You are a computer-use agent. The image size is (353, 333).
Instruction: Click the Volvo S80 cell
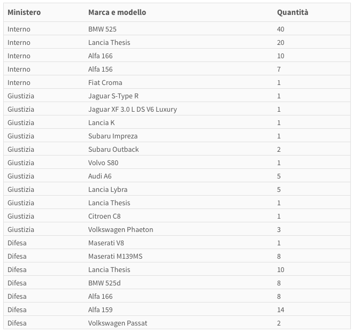click(103, 162)
